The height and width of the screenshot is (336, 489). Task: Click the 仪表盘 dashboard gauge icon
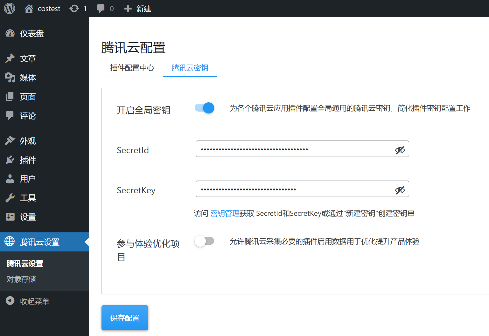[x=10, y=33]
